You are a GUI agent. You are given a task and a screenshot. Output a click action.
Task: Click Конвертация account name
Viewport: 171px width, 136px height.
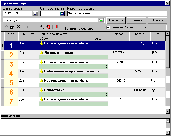tap(54, 90)
